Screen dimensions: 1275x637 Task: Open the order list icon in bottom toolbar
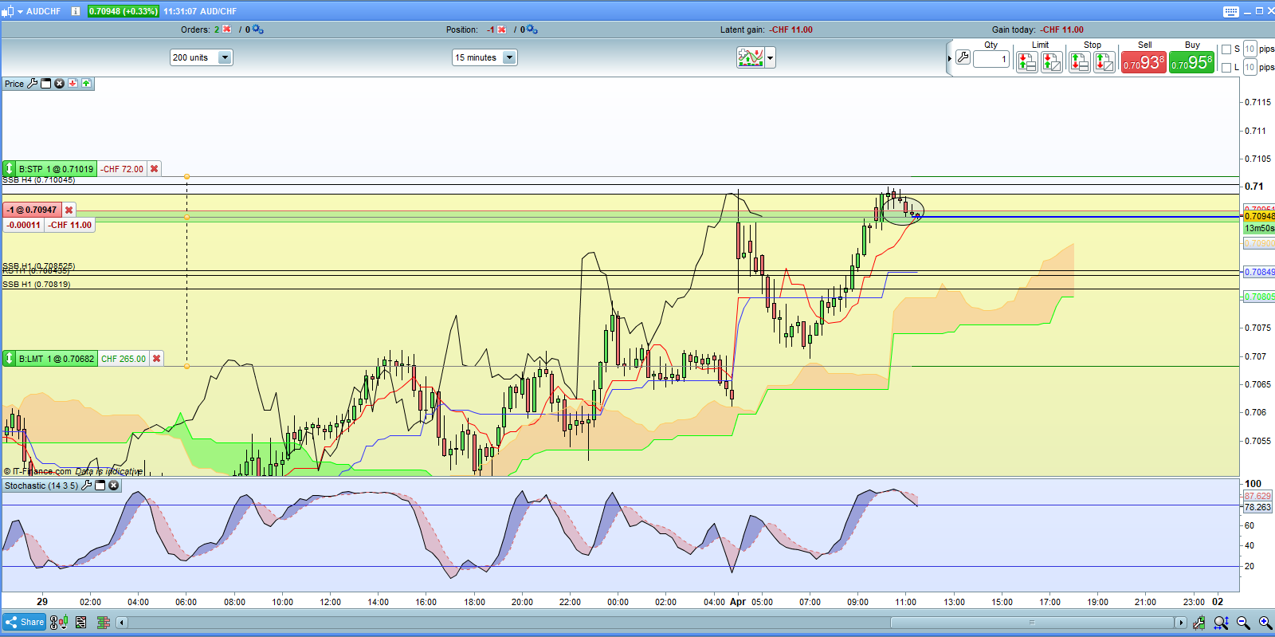81,622
